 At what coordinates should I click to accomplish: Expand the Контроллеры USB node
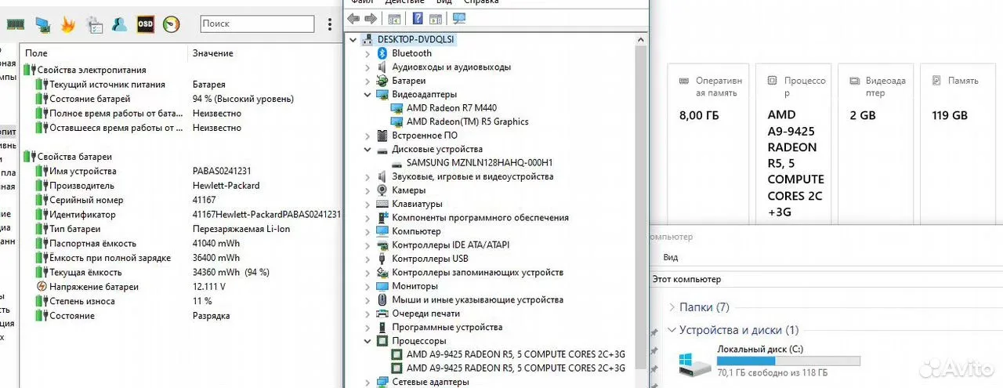point(368,259)
